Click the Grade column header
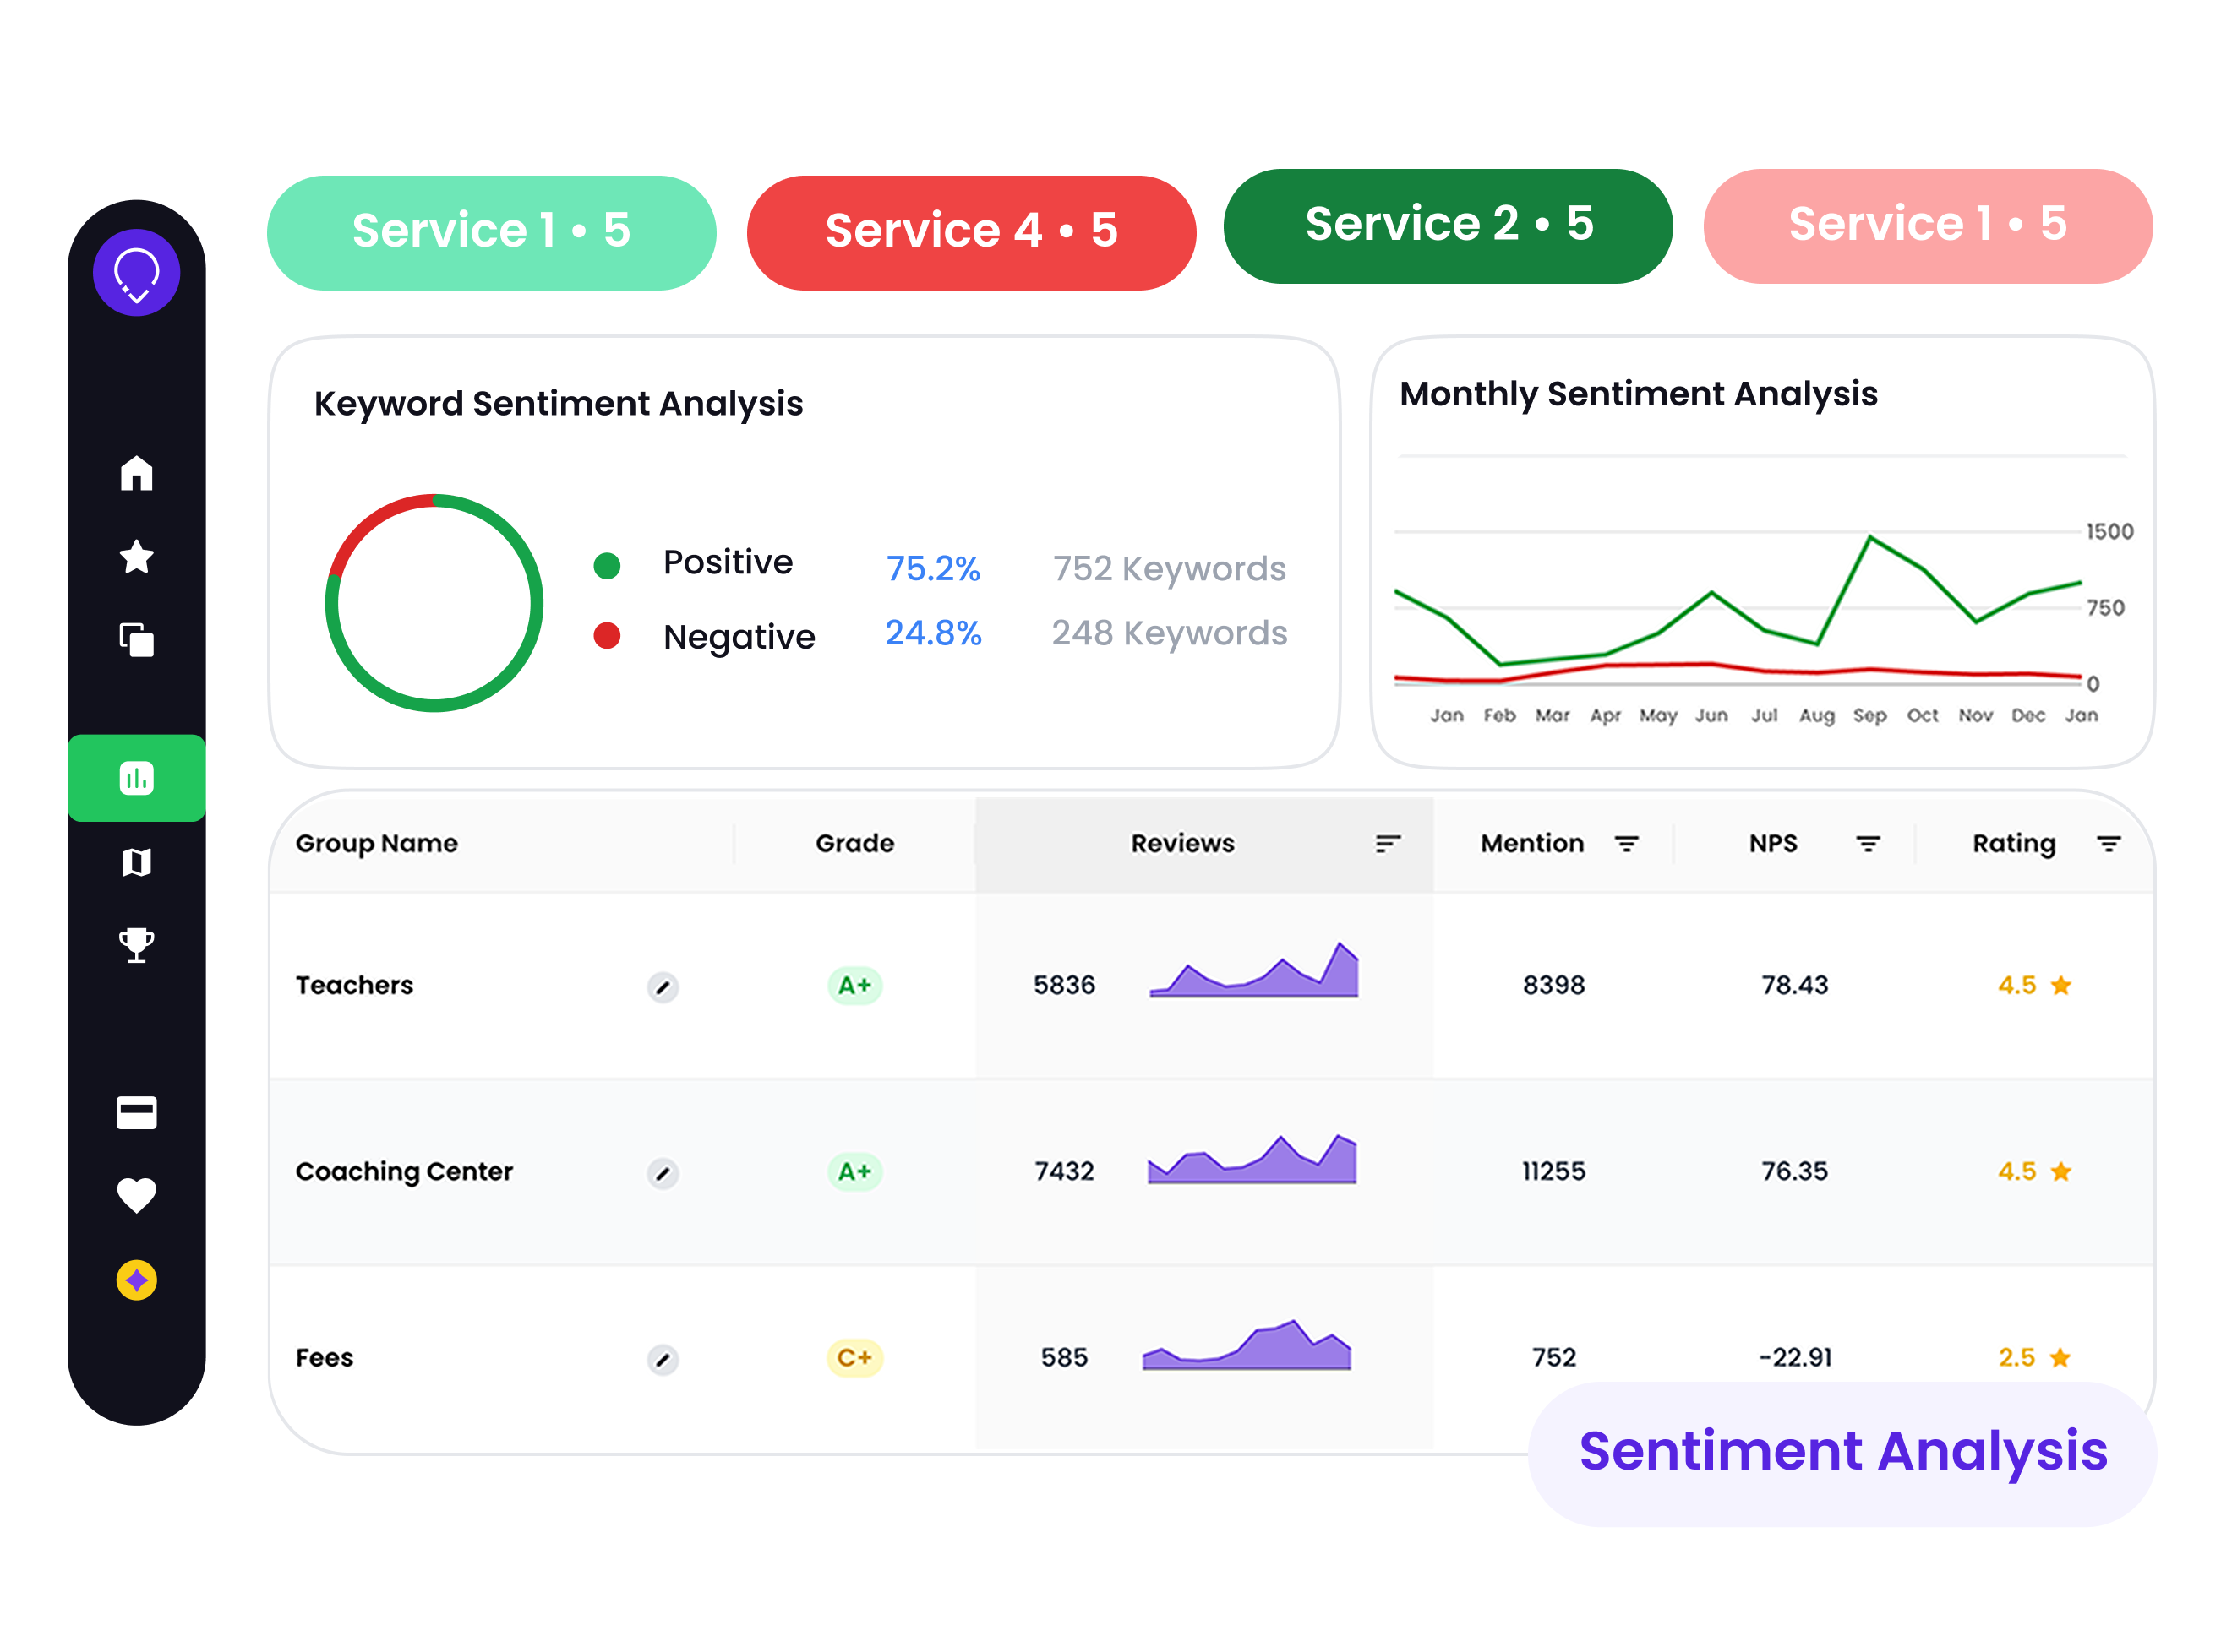The height and width of the screenshot is (1652, 2221). pos(854,844)
